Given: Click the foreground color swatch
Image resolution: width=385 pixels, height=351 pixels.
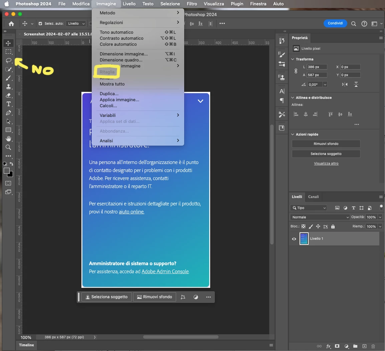Looking at the screenshot, I should tap(7, 171).
